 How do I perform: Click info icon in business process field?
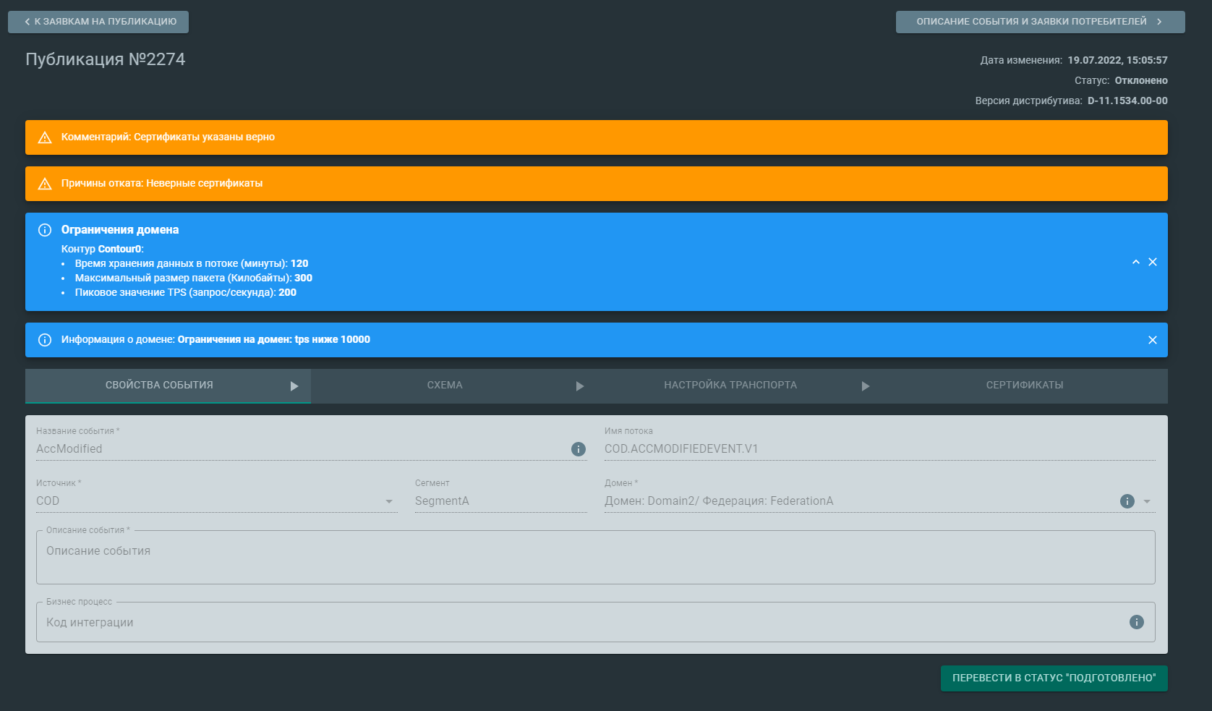coord(1136,622)
